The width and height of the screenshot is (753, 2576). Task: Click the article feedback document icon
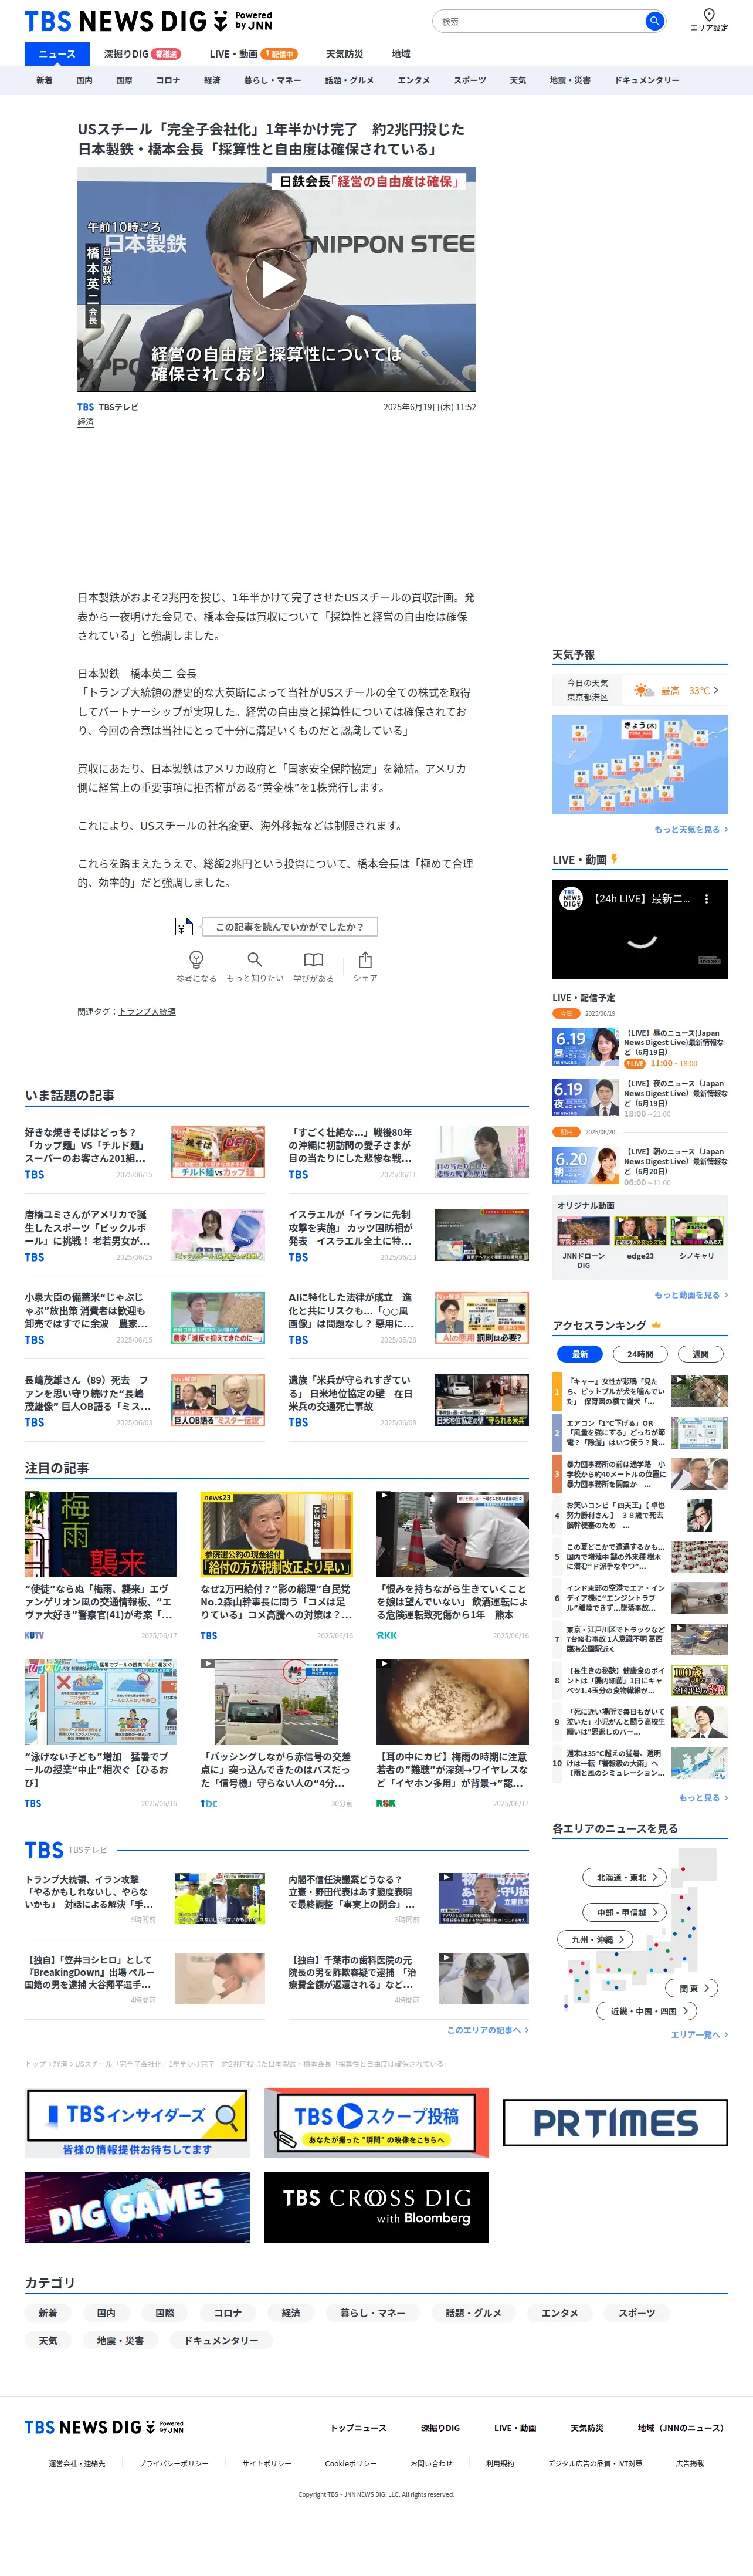point(184,927)
